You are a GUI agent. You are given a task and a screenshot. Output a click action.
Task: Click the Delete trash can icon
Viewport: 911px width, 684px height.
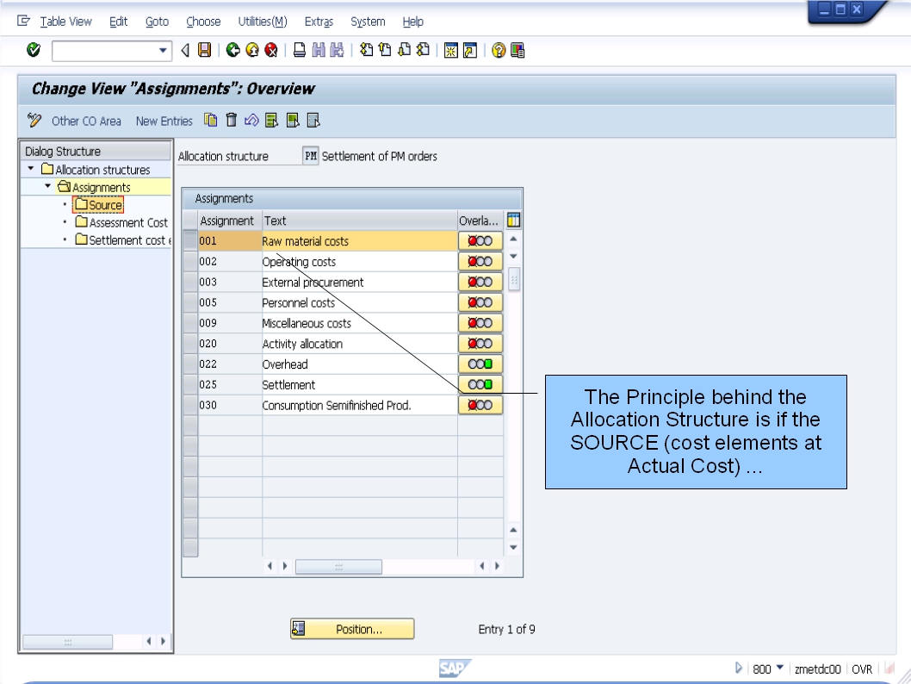pos(232,120)
